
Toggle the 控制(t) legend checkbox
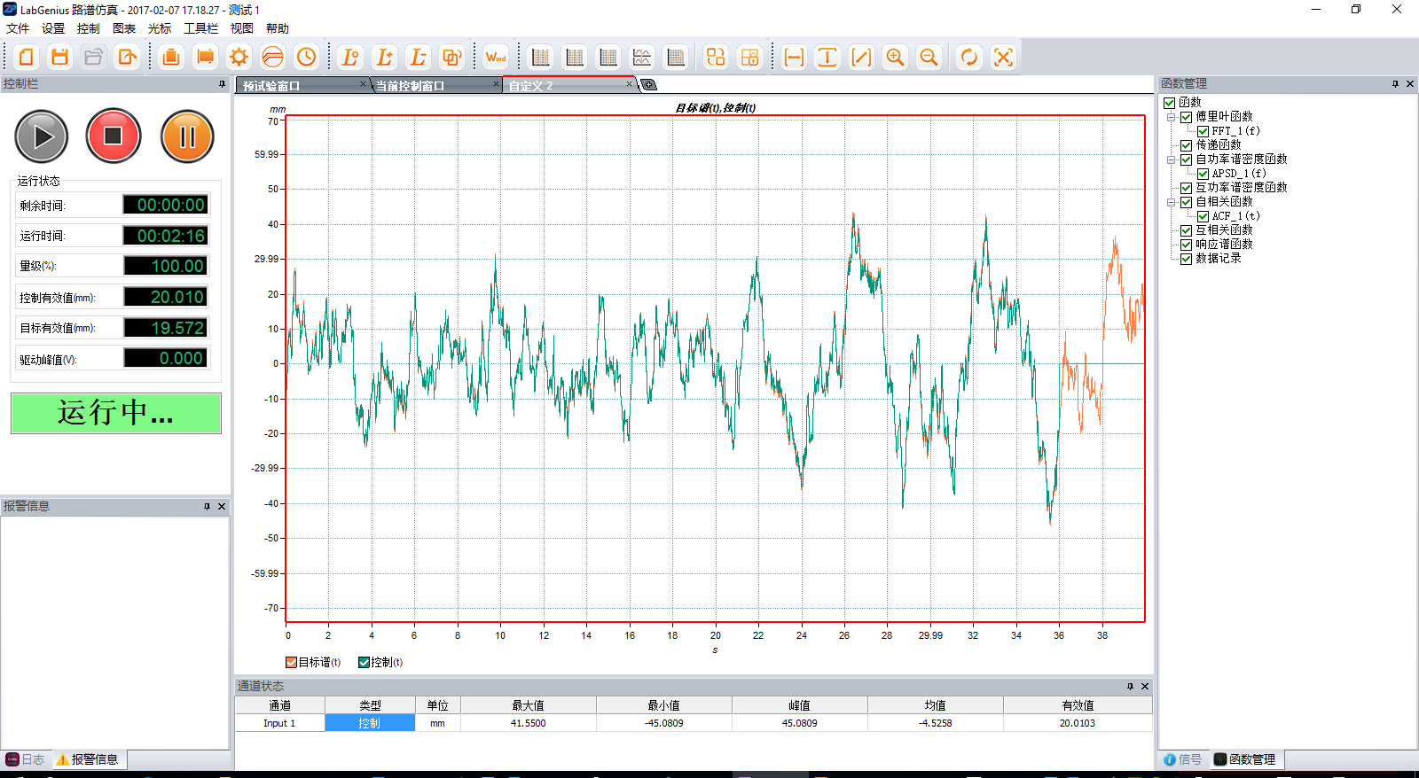click(364, 662)
